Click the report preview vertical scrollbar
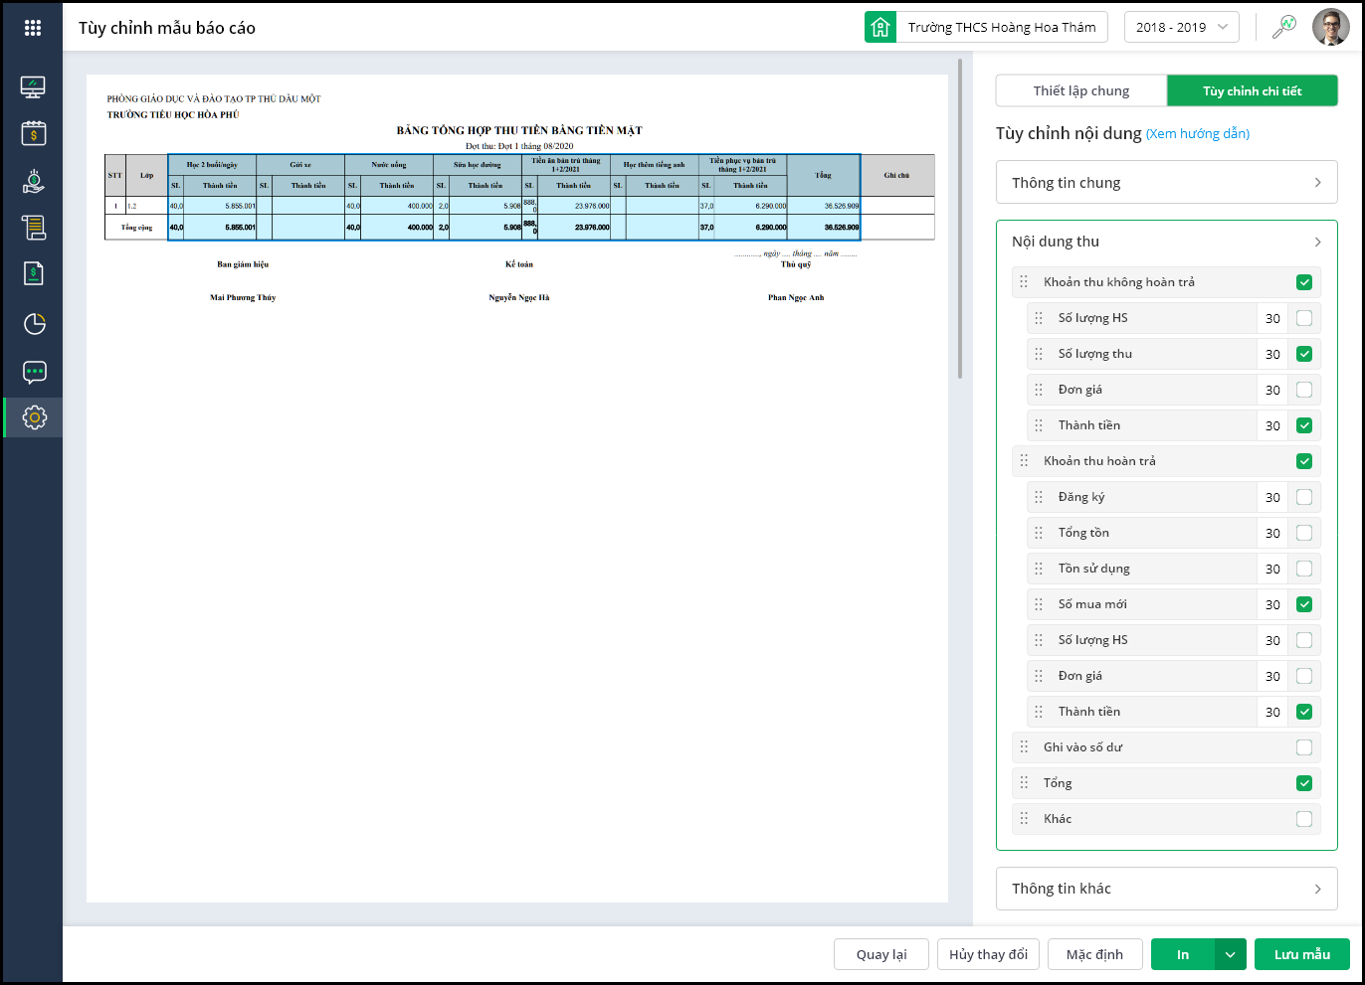The height and width of the screenshot is (985, 1365). [x=960, y=219]
